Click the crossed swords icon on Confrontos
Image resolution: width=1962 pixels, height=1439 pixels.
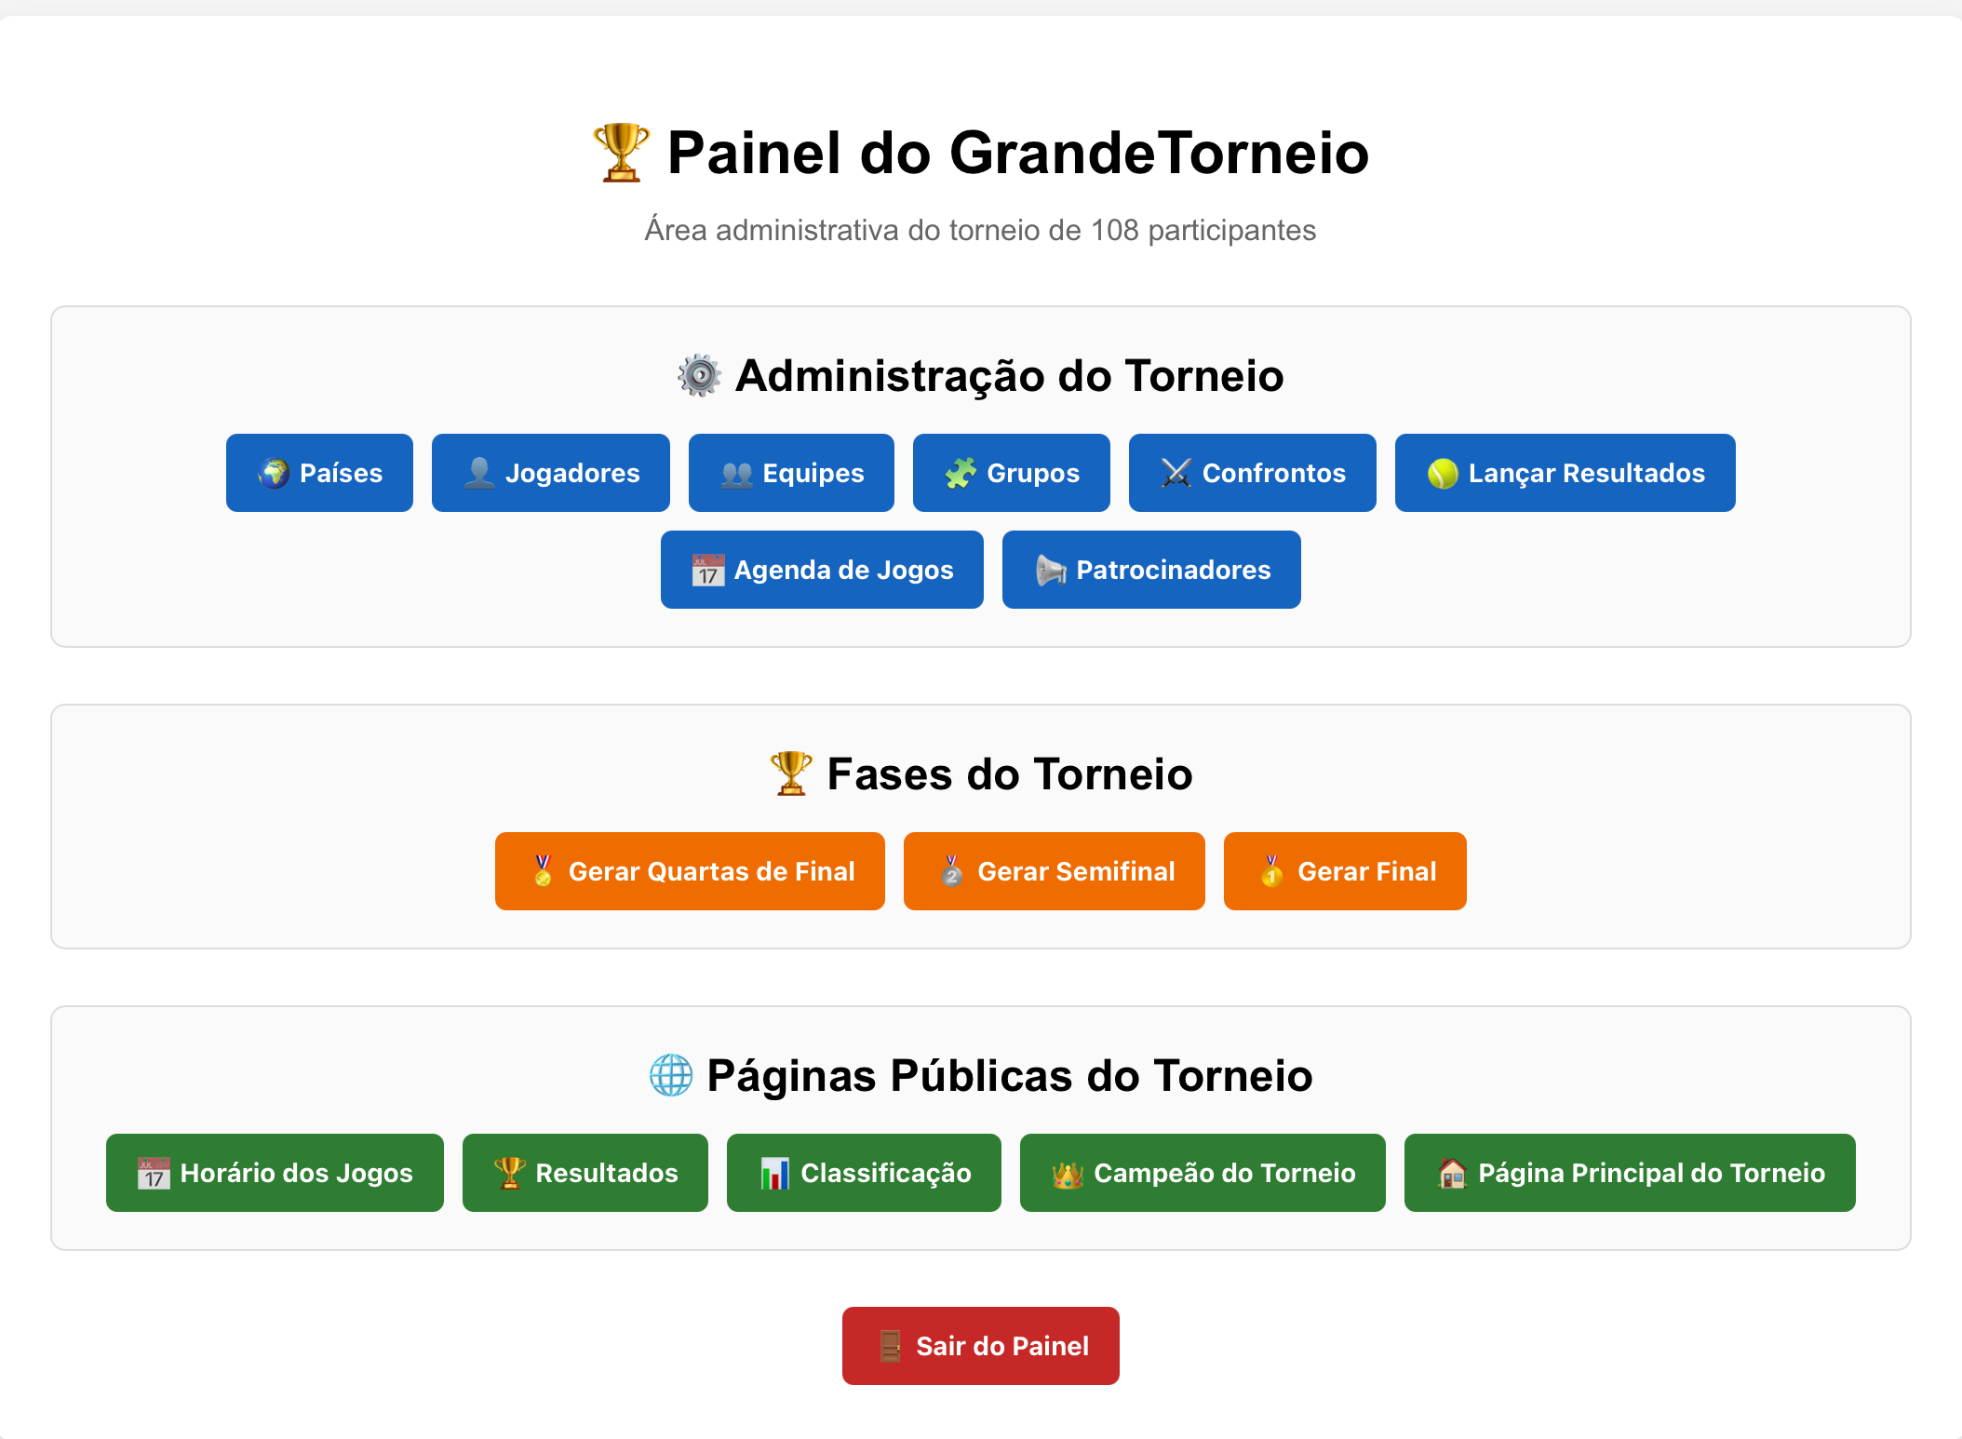(1176, 474)
